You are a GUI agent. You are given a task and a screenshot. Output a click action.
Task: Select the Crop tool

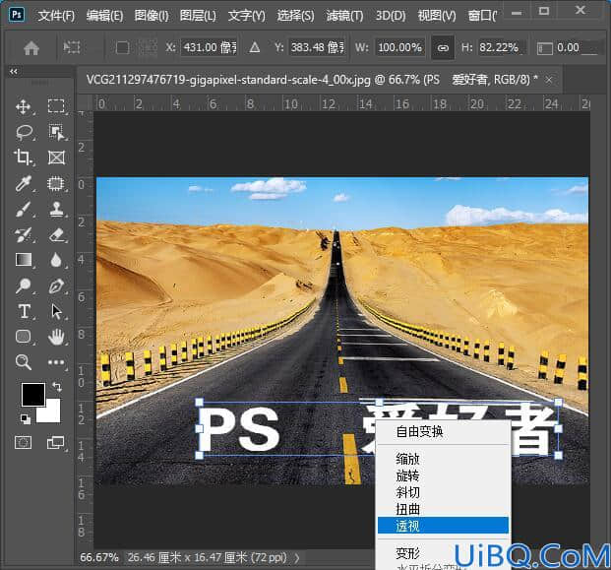23,158
